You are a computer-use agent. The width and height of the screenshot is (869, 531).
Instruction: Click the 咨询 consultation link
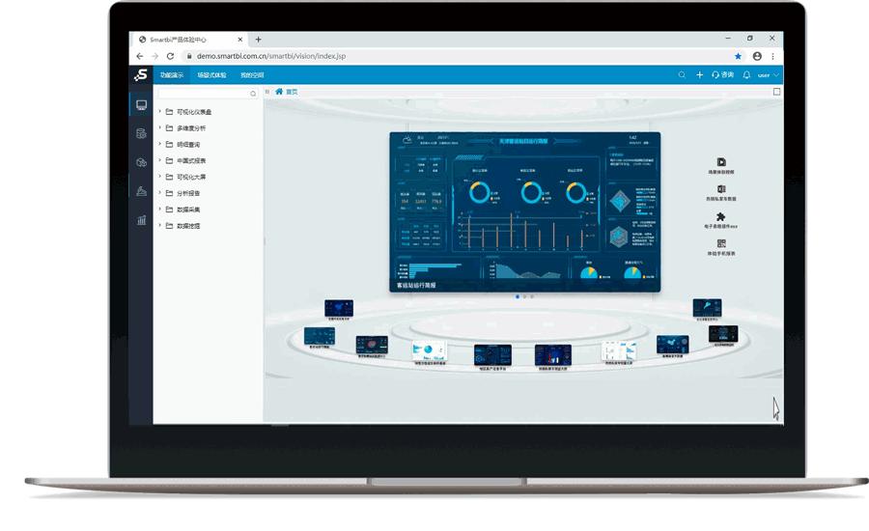pos(723,75)
